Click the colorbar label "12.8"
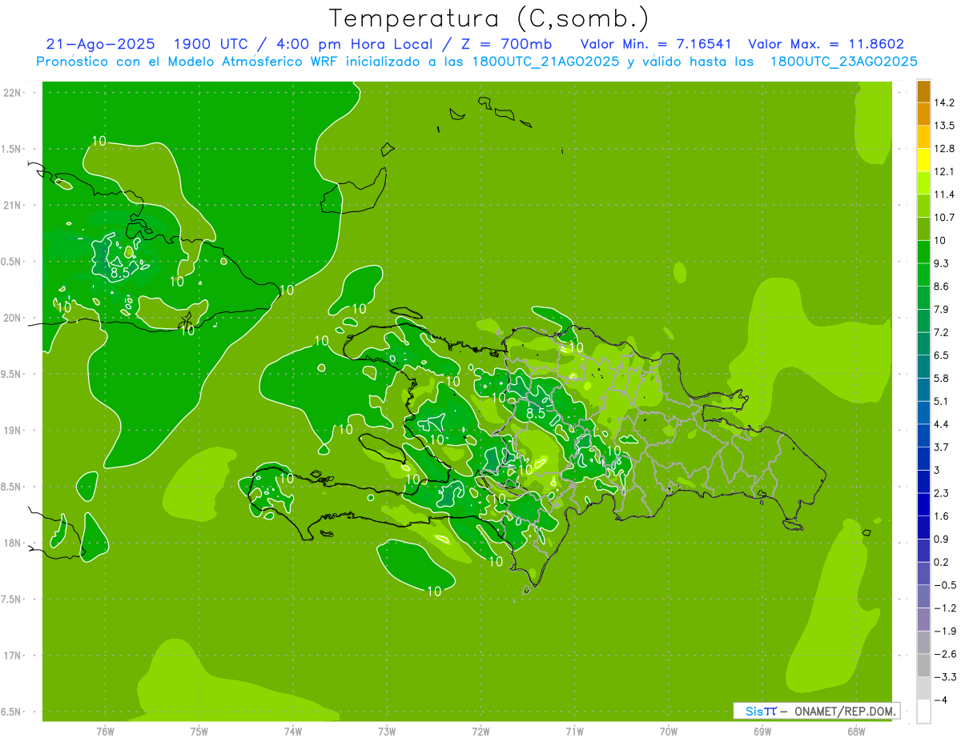 [943, 149]
